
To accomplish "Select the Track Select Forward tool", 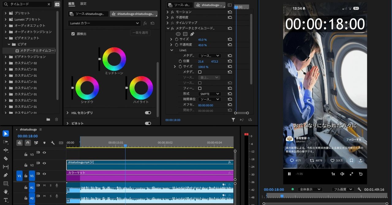I will (x=6, y=142).
